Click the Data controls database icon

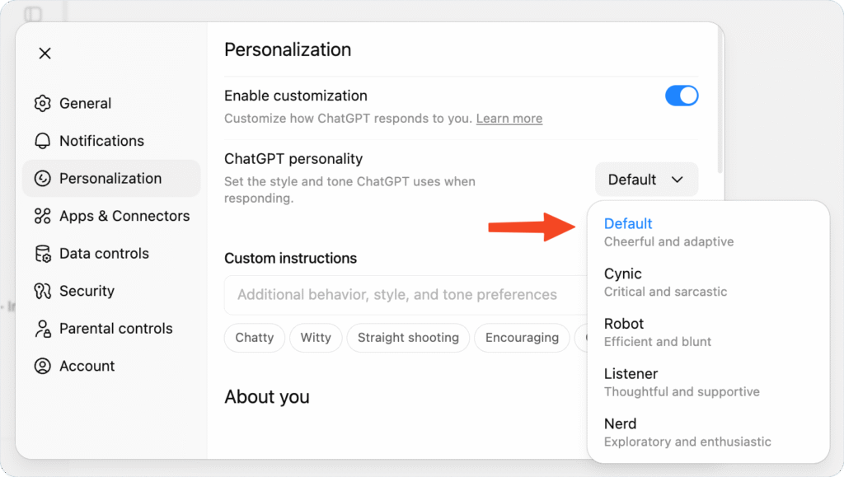(x=43, y=254)
